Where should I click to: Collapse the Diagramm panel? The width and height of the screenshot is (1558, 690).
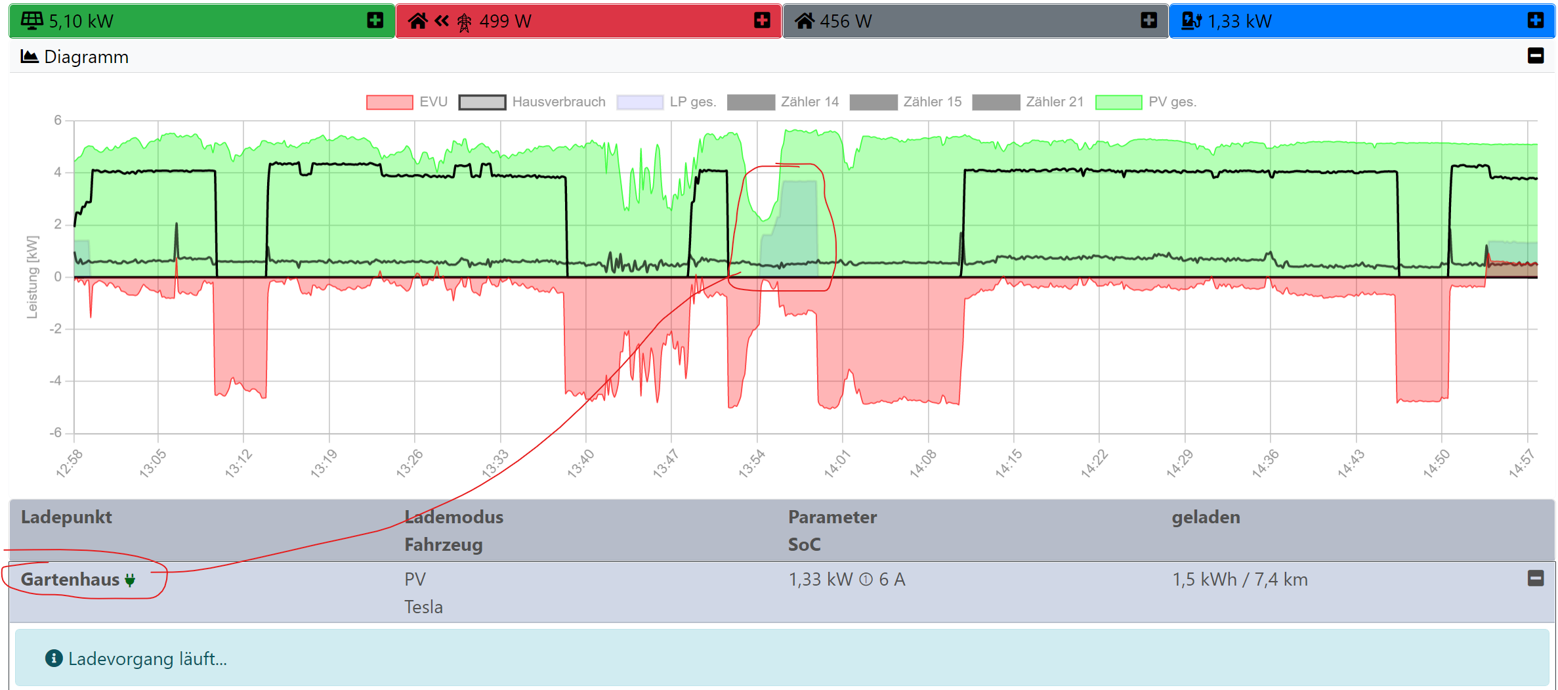pos(1535,56)
